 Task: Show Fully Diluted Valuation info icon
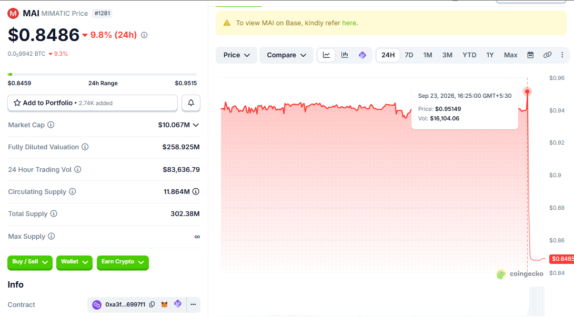85,147
